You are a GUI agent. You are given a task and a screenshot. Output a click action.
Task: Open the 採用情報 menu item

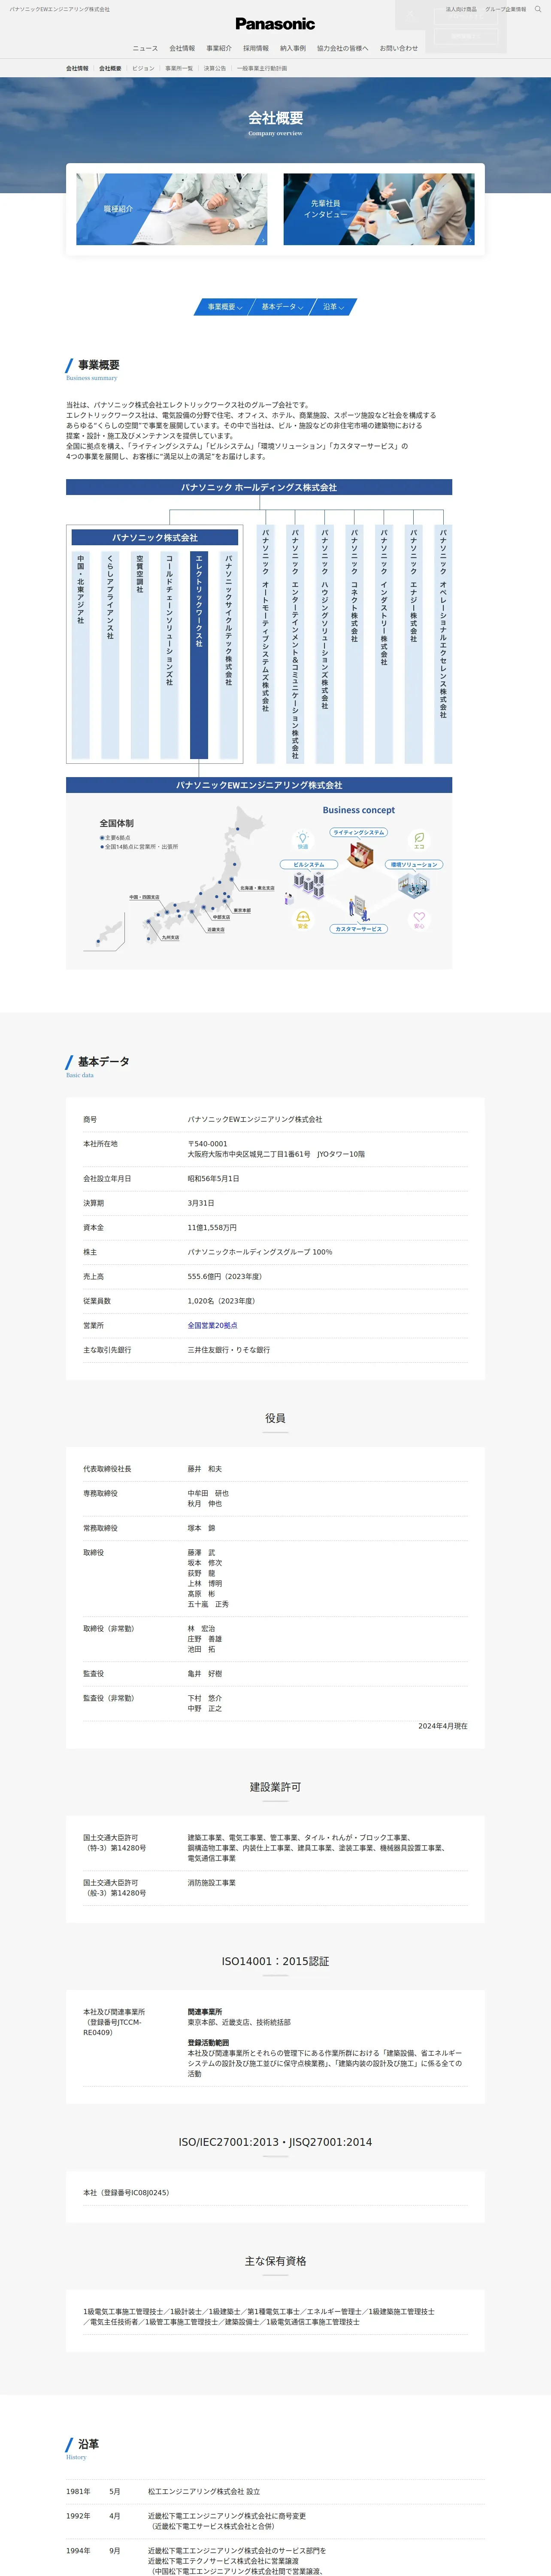click(x=256, y=48)
